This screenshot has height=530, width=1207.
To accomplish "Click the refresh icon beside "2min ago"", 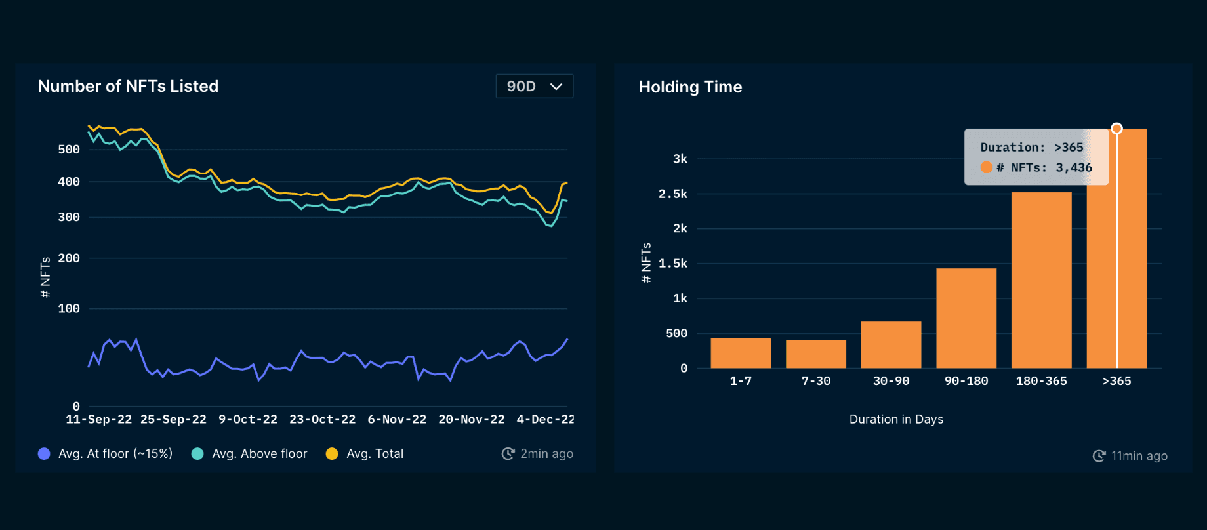I will click(508, 453).
